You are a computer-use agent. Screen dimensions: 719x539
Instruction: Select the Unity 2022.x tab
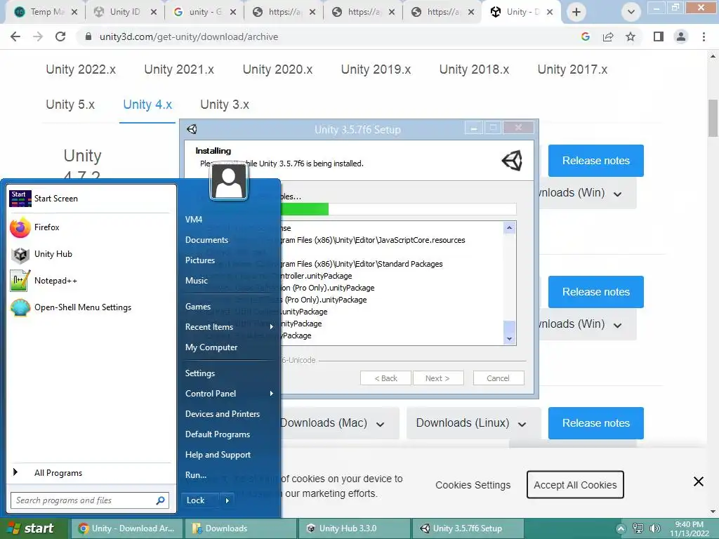point(81,69)
